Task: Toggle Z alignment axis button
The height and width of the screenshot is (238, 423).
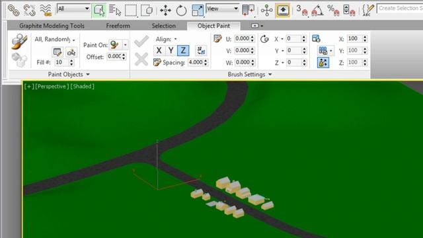Action: coord(183,50)
